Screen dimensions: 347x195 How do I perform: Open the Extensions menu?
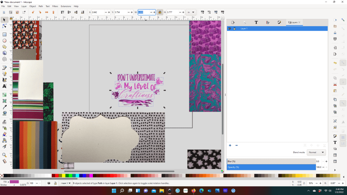[x=66, y=6]
